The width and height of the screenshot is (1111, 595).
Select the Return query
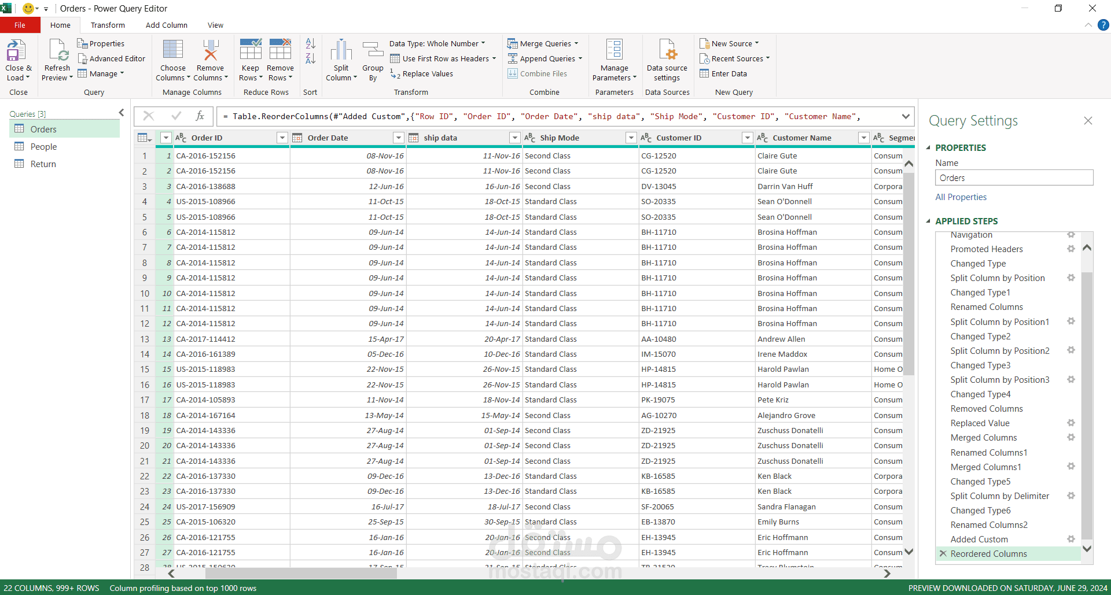click(65, 164)
